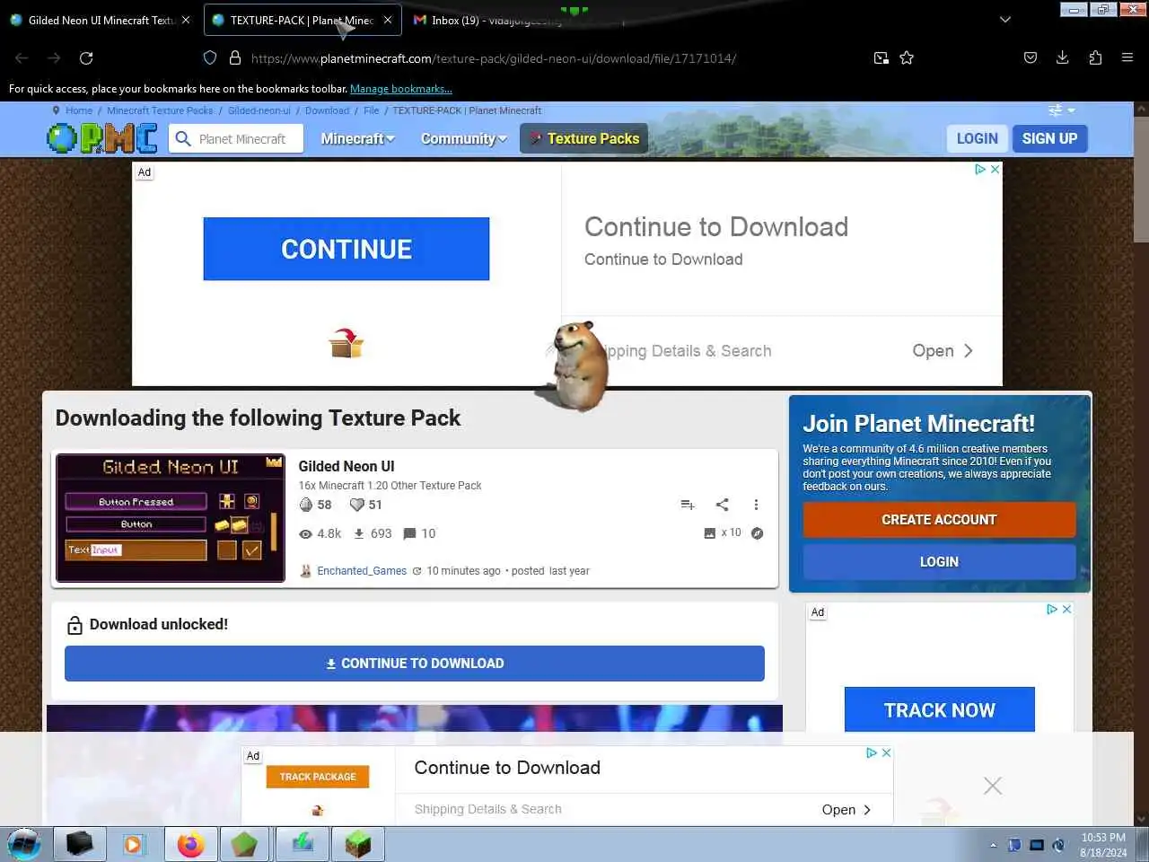Viewport: 1149px width, 862px height.
Task: Click the Gilded Neon UI title
Action: point(346,466)
